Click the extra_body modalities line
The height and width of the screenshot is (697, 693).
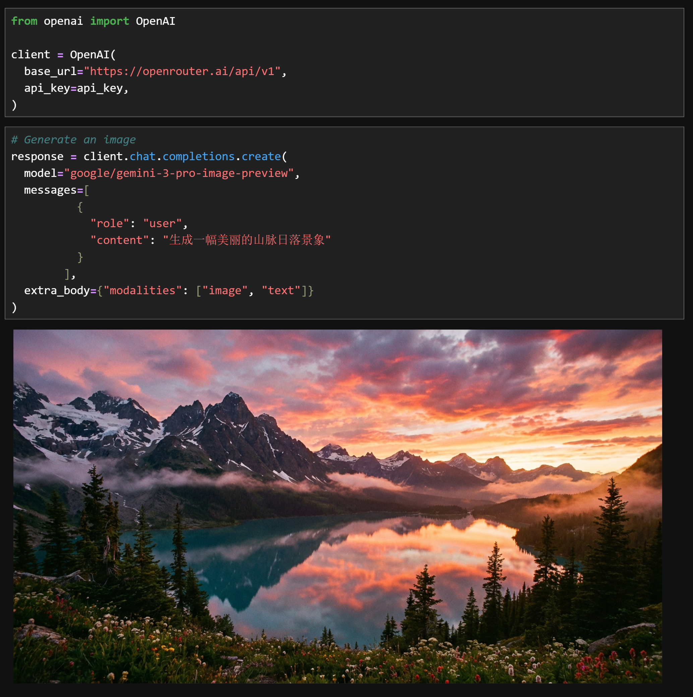click(x=169, y=291)
